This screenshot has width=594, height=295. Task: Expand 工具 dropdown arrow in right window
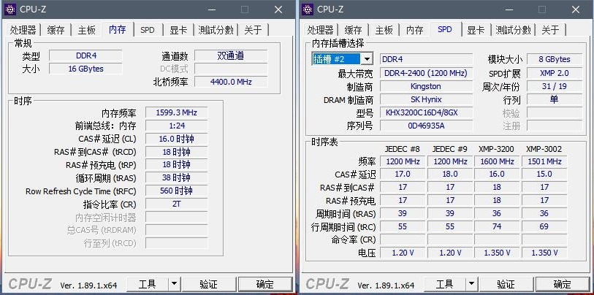(x=471, y=284)
